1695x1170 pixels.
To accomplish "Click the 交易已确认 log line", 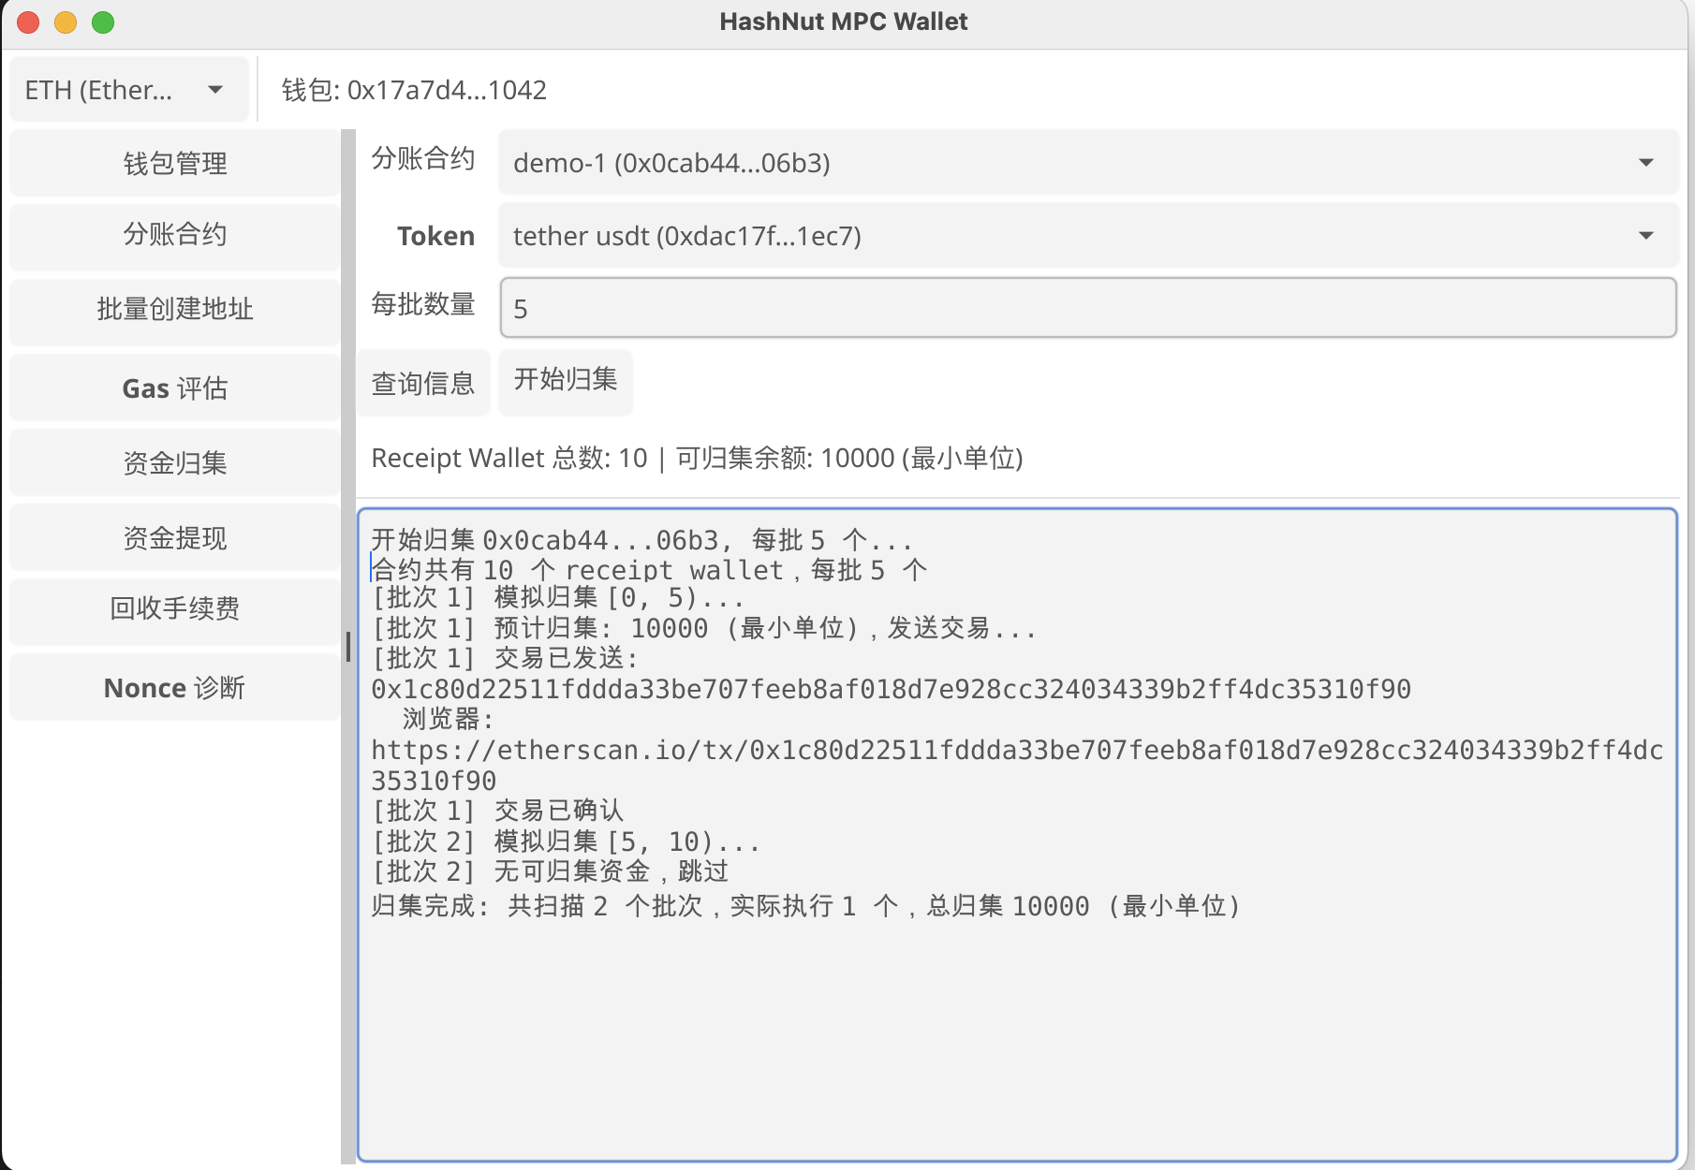I will (x=497, y=811).
